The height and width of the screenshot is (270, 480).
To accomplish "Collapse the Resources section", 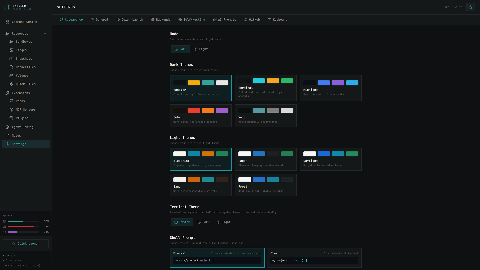I will (45, 33).
